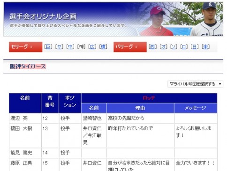Viewport: 227px width, 171px height.
Task: Select the 渡辺 亮 player row name
Action: pyautogui.click(x=19, y=118)
